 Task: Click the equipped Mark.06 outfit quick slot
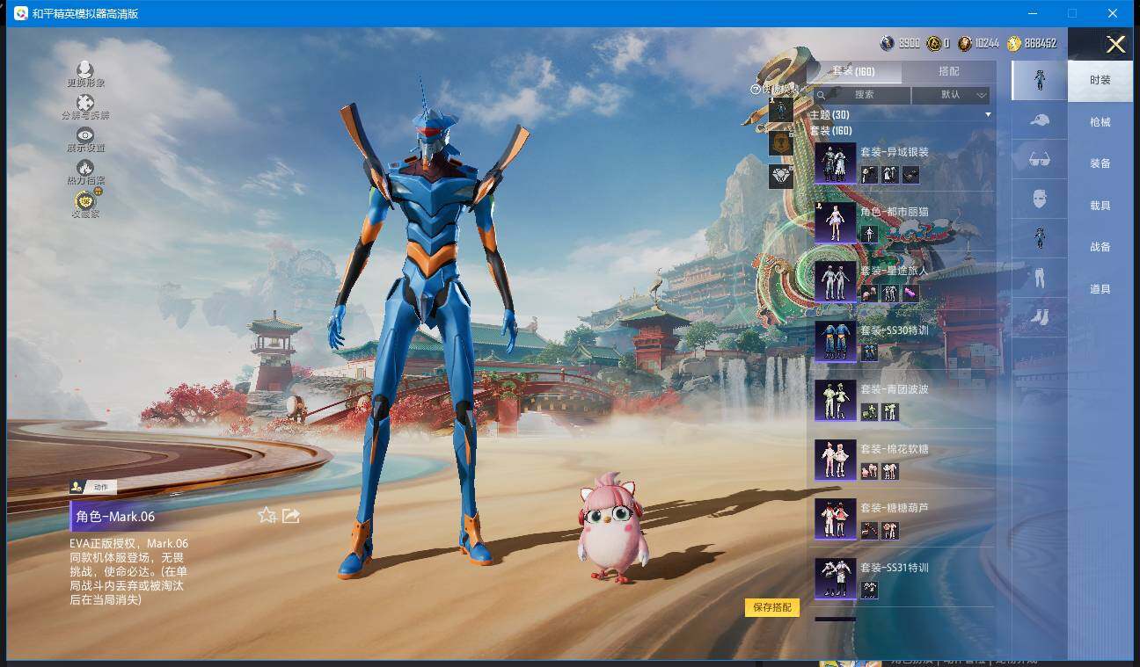point(781,110)
